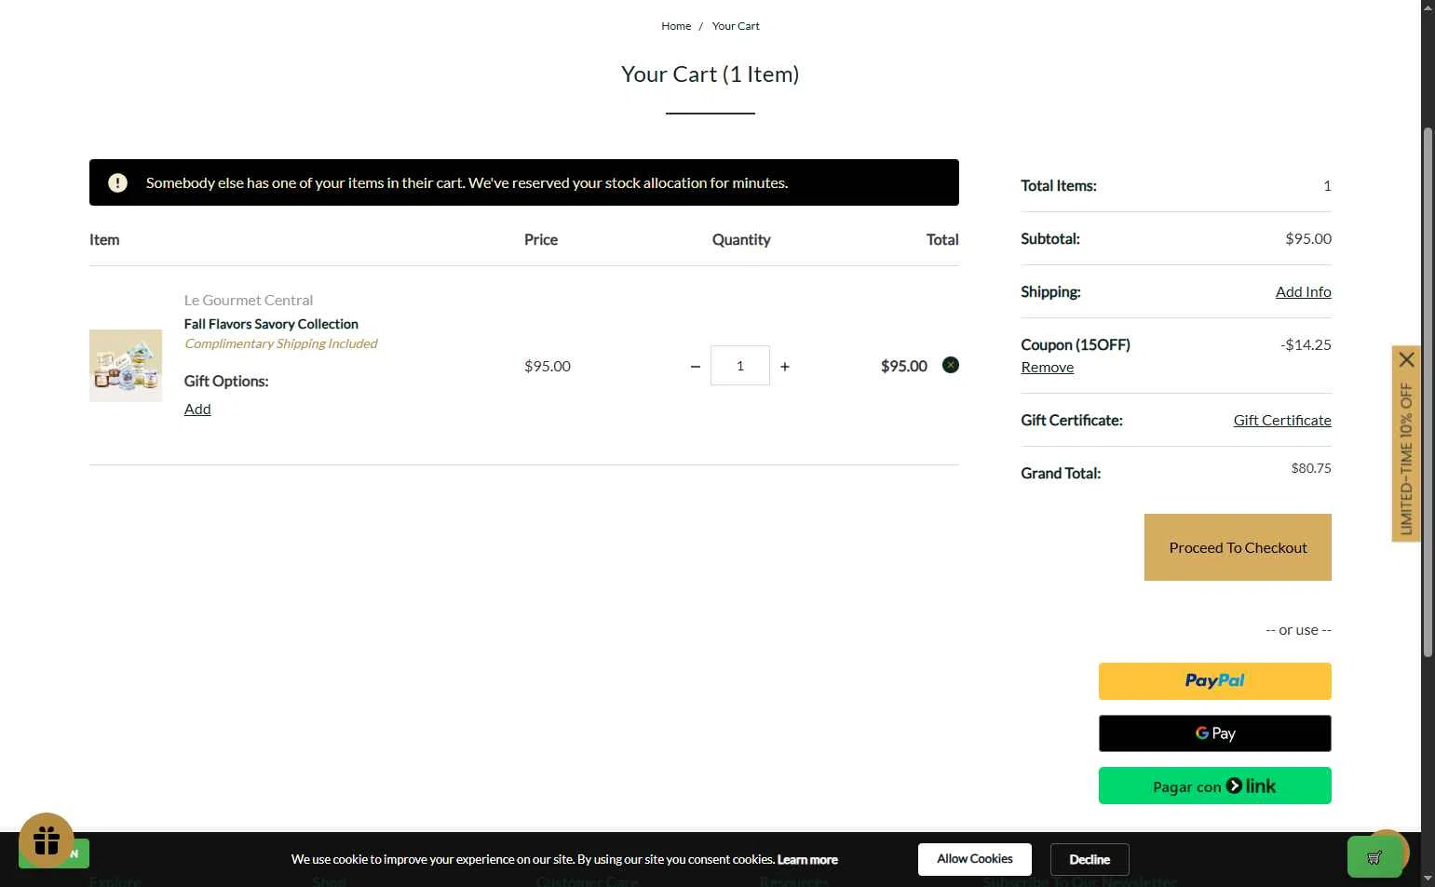Image resolution: width=1435 pixels, height=887 pixels.
Task: Pay with Google Pay button
Action: point(1214,733)
